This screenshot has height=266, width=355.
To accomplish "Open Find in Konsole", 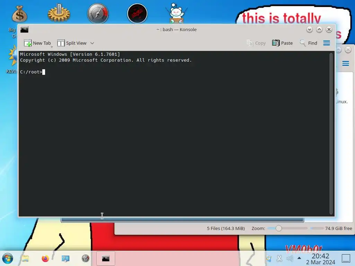I will point(308,43).
